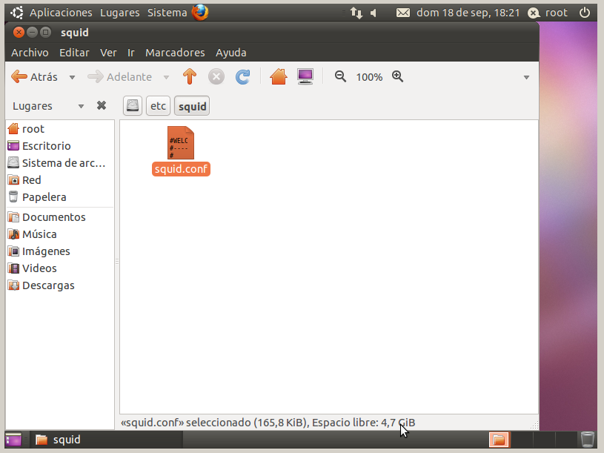Screen dimensions: 604x453
Task: Open Documentos bookmark
Action: coord(60,217)
